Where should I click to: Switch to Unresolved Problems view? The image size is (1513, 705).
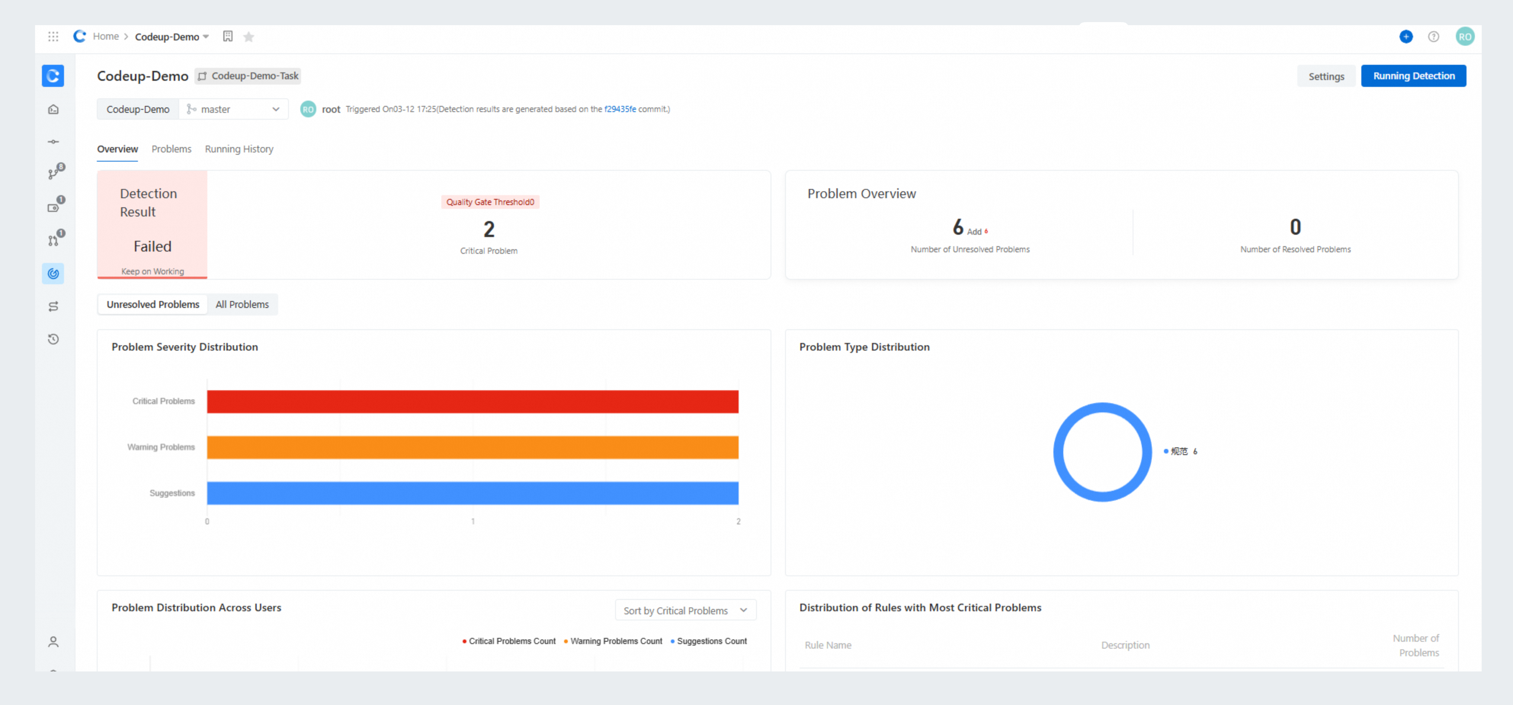153,304
